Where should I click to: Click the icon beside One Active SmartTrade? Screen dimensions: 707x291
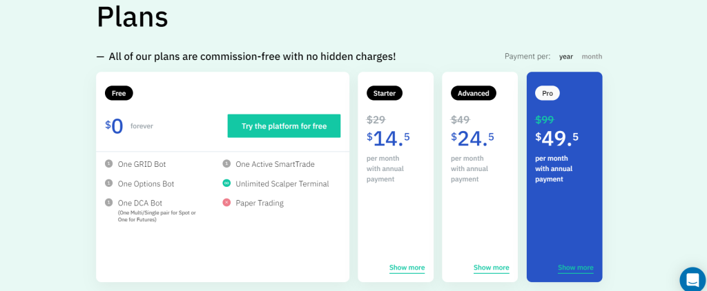[x=226, y=163]
